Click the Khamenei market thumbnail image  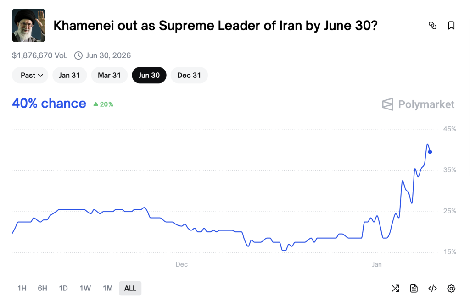pyautogui.click(x=28, y=26)
